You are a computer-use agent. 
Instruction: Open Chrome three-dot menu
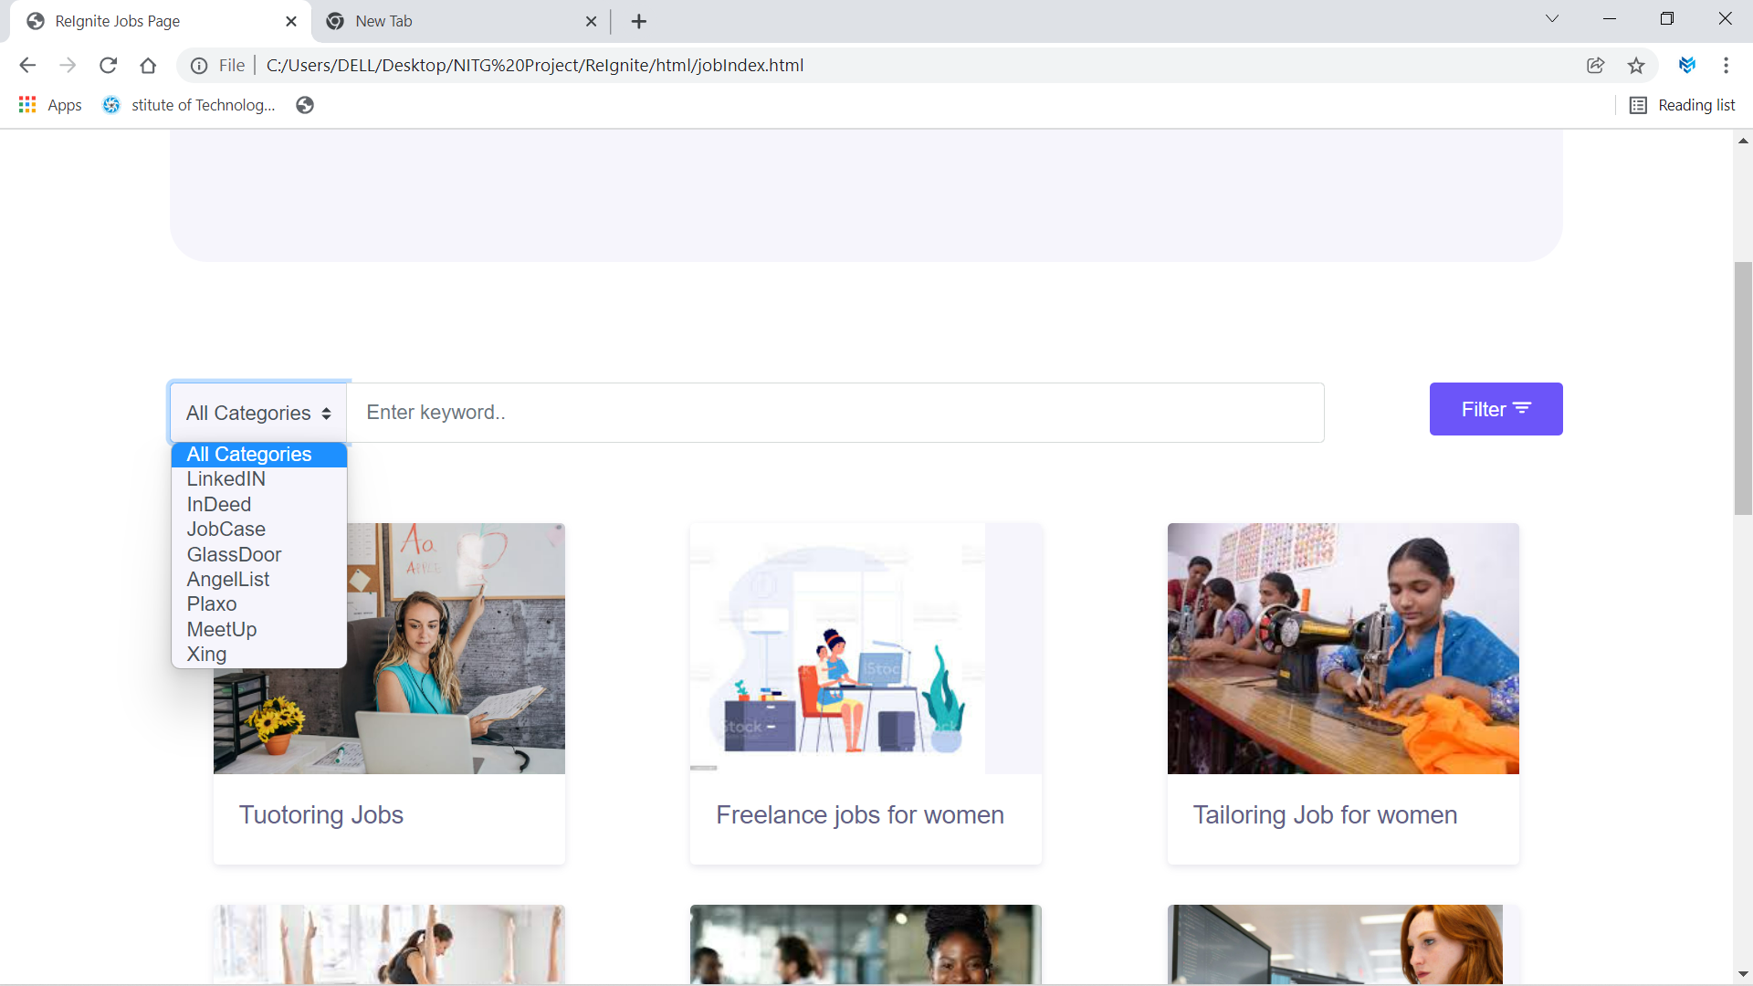coord(1726,65)
